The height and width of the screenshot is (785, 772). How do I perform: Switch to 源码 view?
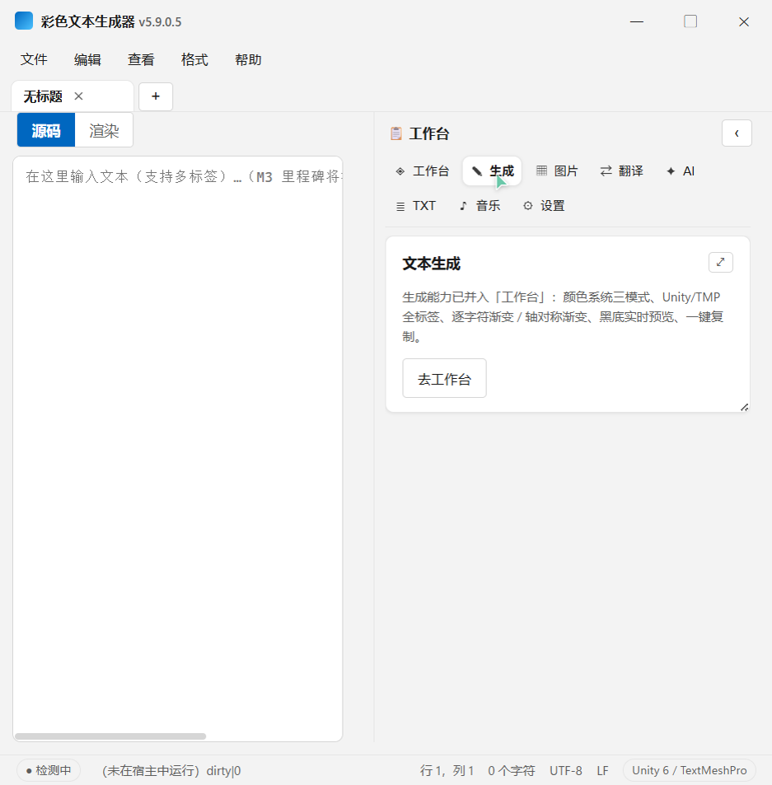click(46, 130)
